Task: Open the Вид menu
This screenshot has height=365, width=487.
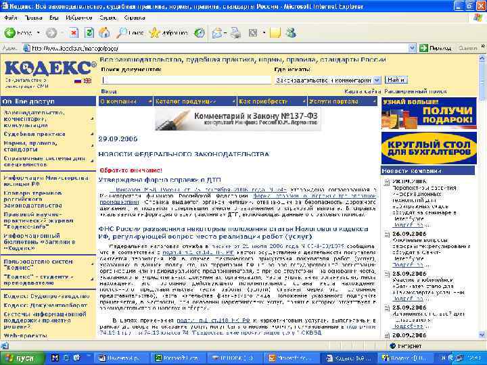Action: (x=53, y=18)
